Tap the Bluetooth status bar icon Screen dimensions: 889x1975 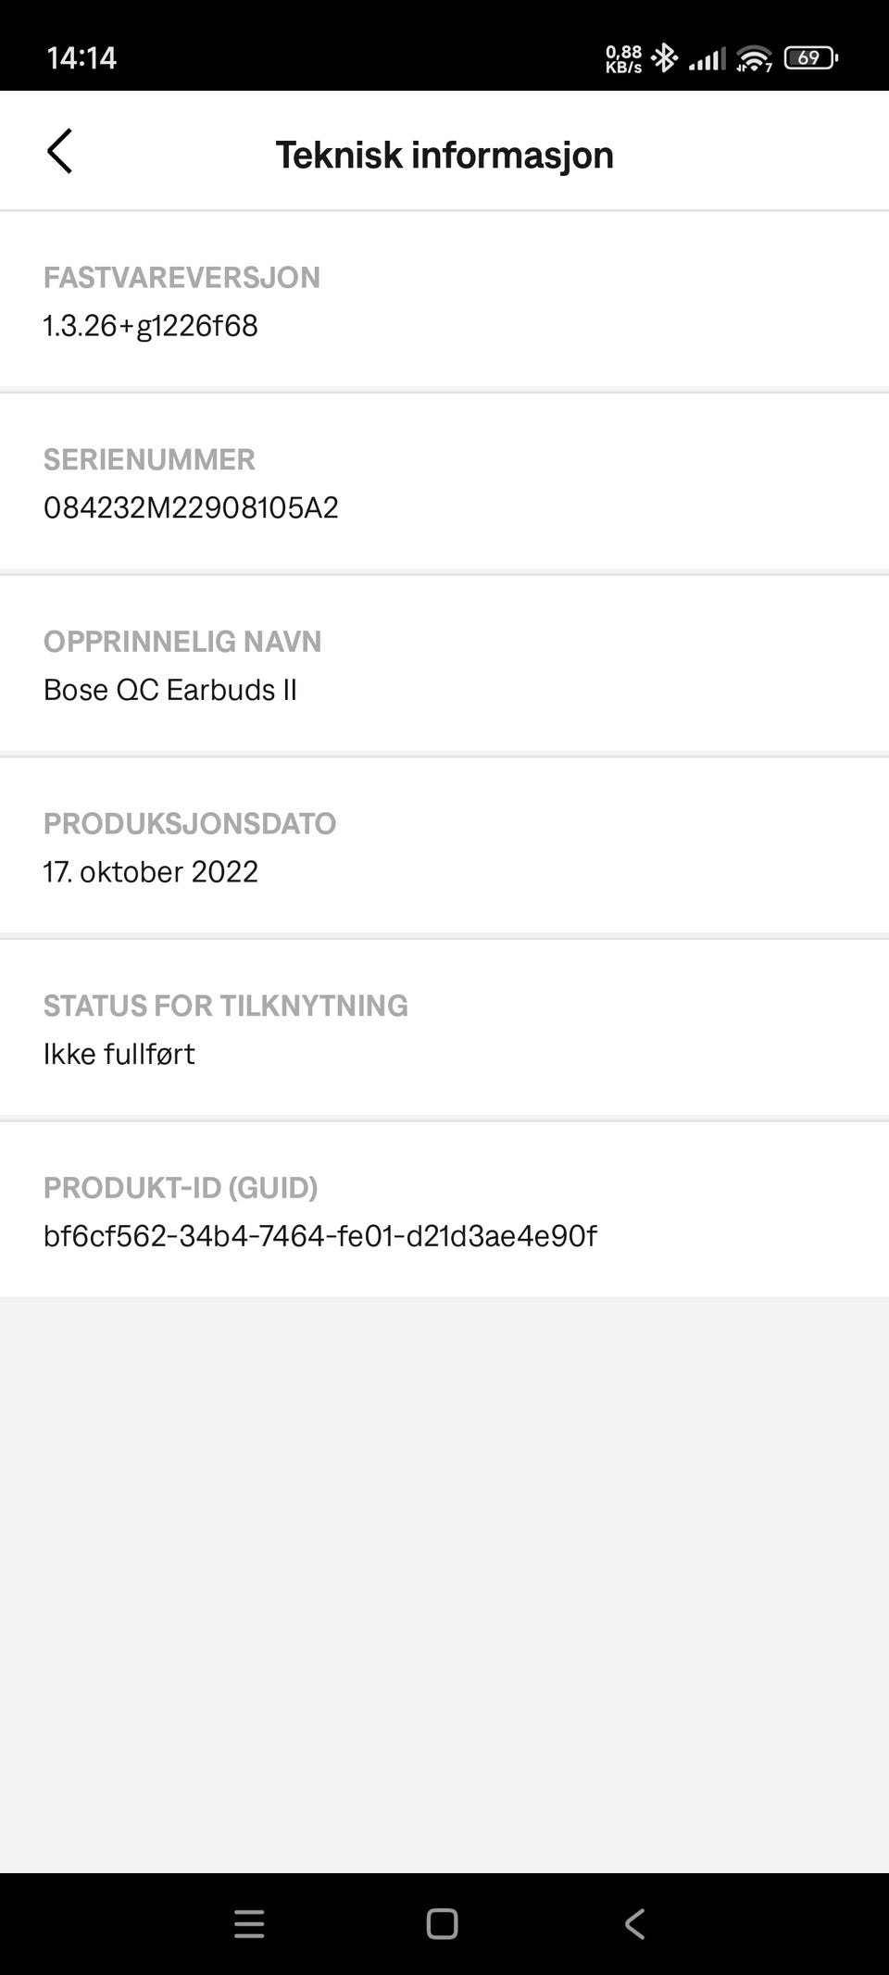tap(664, 58)
